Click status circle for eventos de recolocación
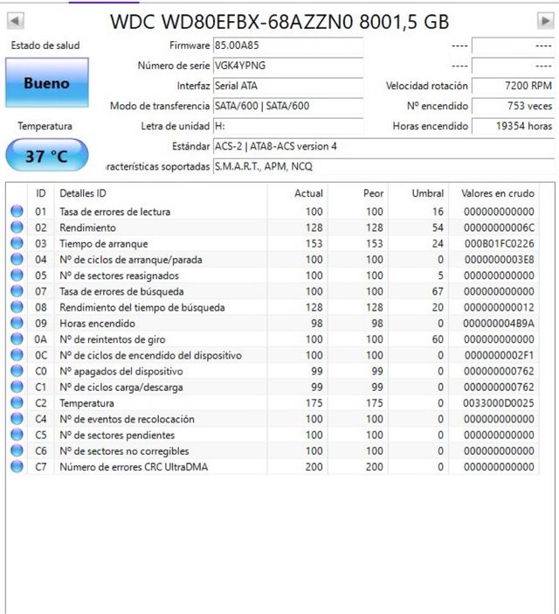Viewport: 559px width, 614px height. [x=17, y=419]
